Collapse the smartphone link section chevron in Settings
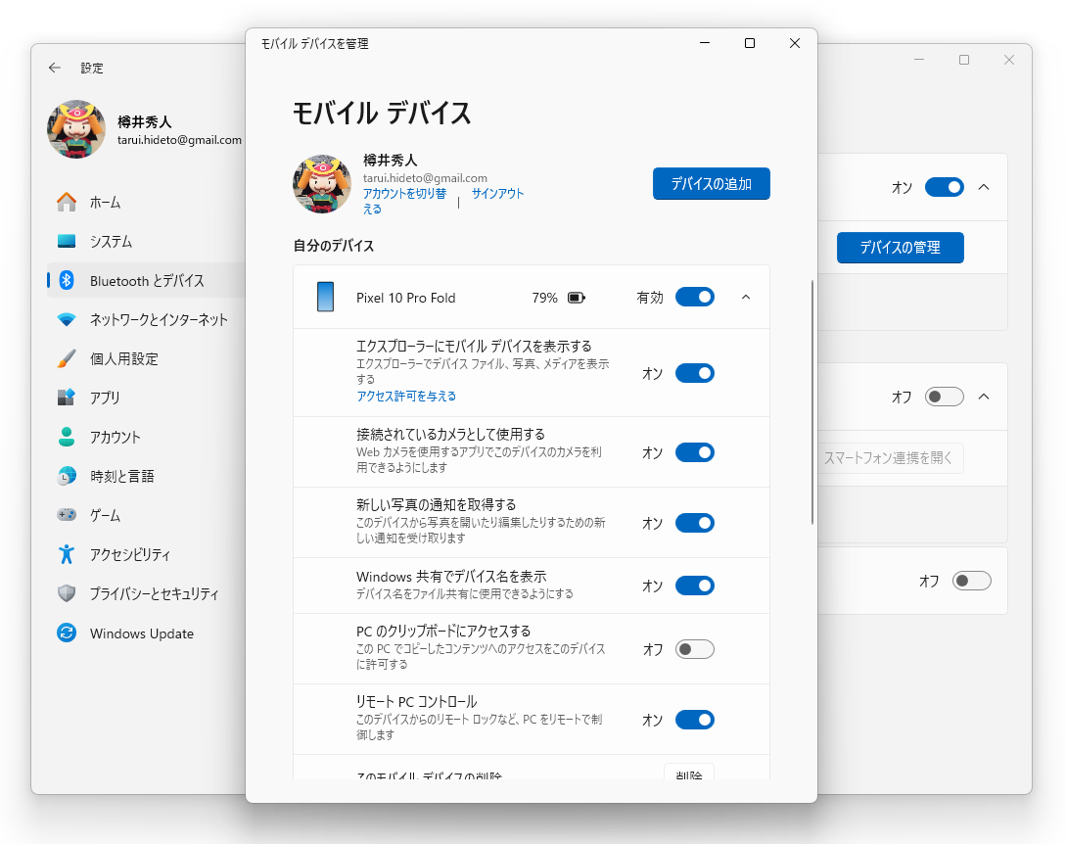Image resolution: width=1066 pixels, height=844 pixels. 984,397
